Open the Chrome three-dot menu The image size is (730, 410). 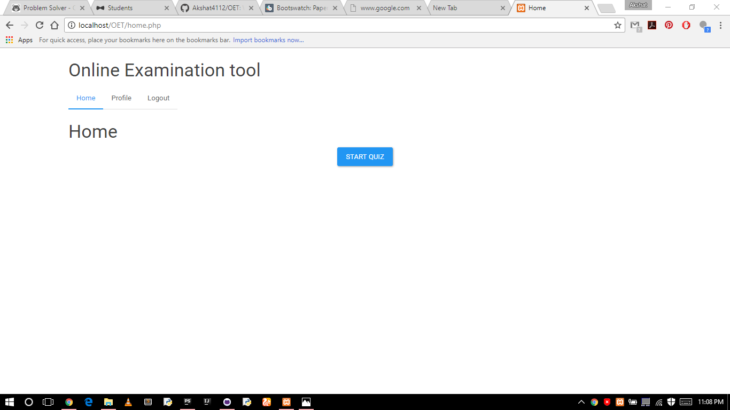click(x=720, y=25)
